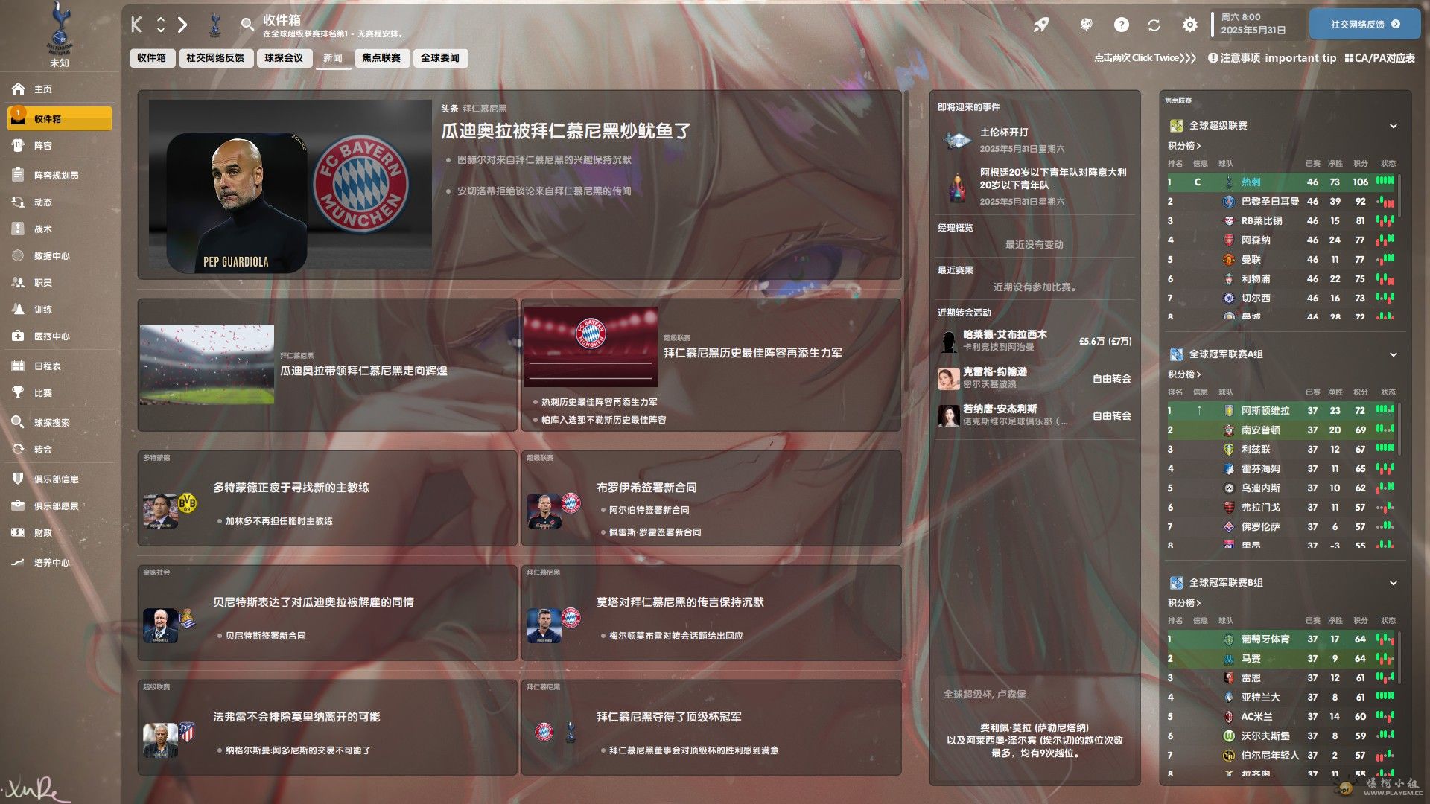Collapse the 全球冠军联赛A组 panel chevron
This screenshot has height=804, width=1430.
tap(1393, 354)
